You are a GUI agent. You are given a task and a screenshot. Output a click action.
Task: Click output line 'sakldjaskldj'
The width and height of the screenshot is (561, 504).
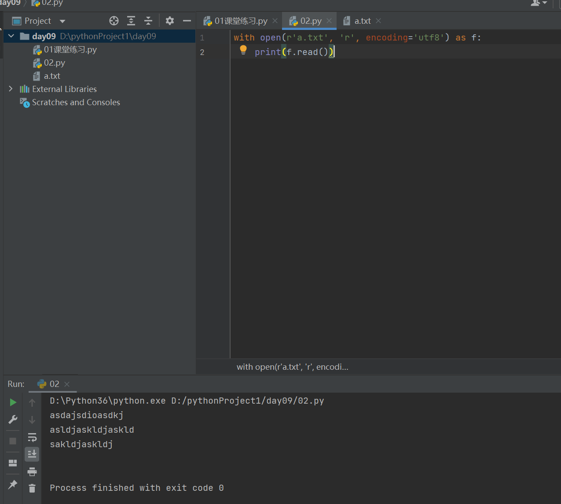click(x=81, y=444)
